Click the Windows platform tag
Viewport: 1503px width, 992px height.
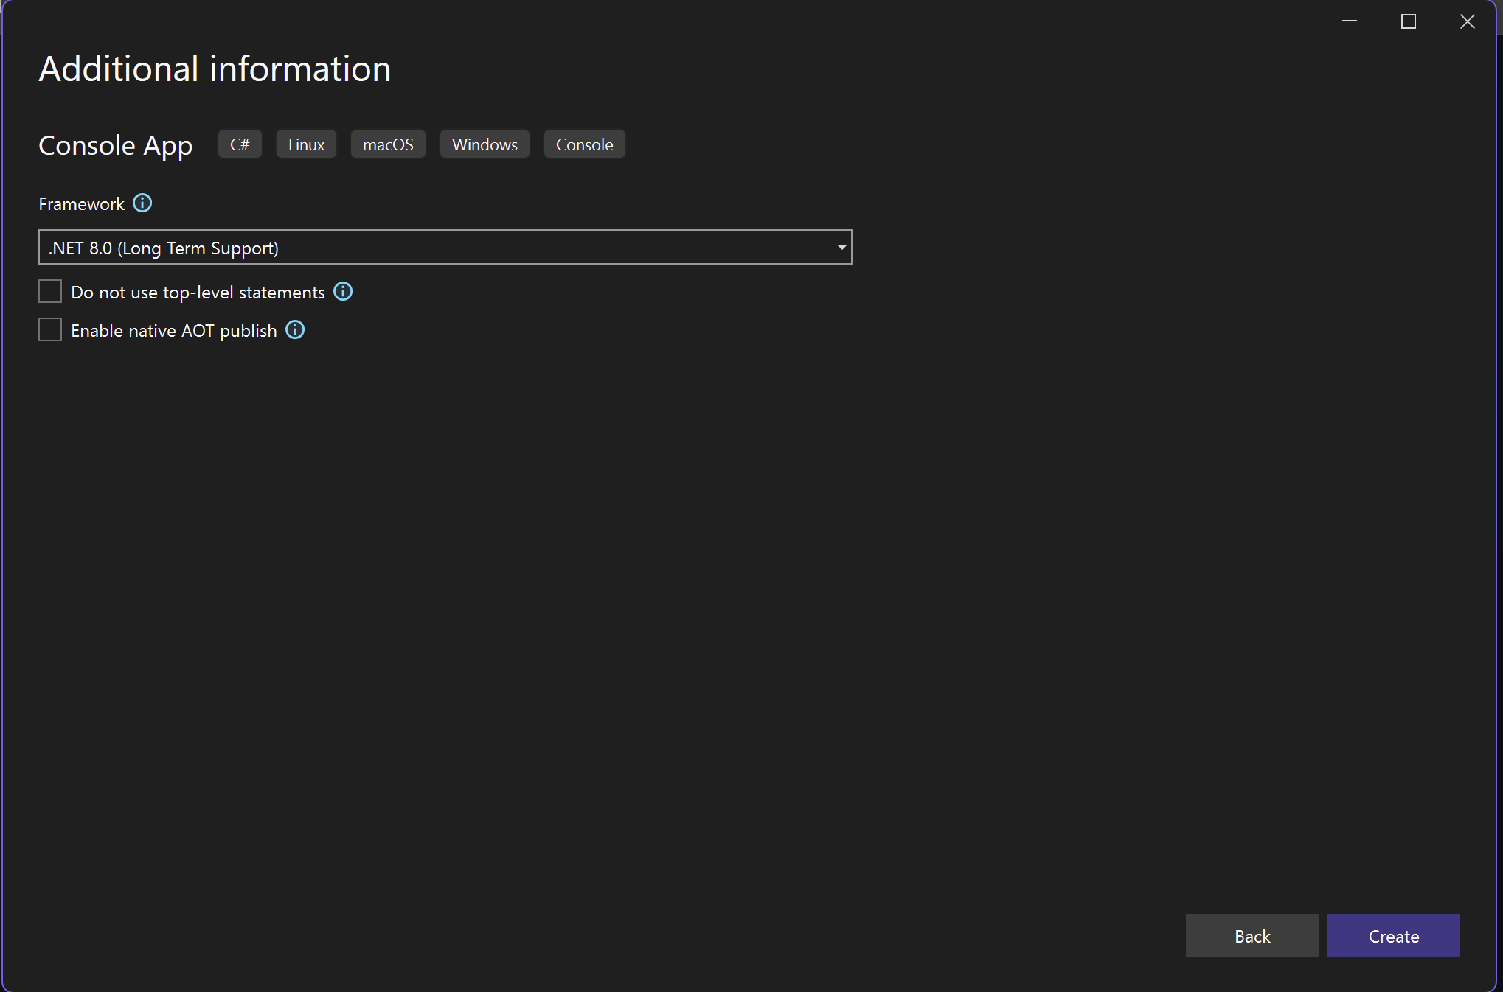[x=485, y=144]
